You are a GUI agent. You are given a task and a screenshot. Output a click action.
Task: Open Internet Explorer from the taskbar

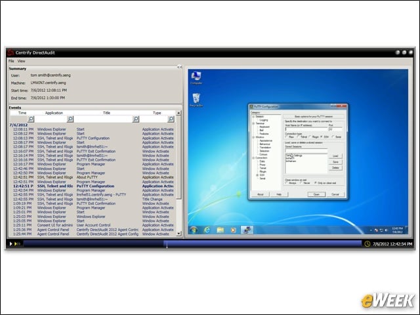pos(207,230)
